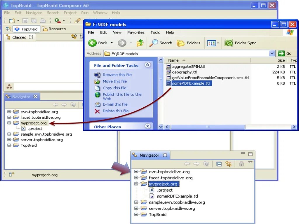Screen dimensions: 299x224
Task: Open the New wizard dropdown arrow
Action: tap(18, 20)
